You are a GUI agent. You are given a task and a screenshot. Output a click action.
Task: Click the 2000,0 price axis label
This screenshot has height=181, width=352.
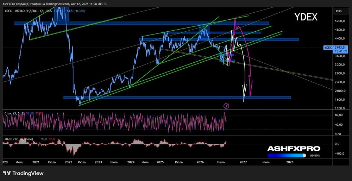click(x=340, y=91)
